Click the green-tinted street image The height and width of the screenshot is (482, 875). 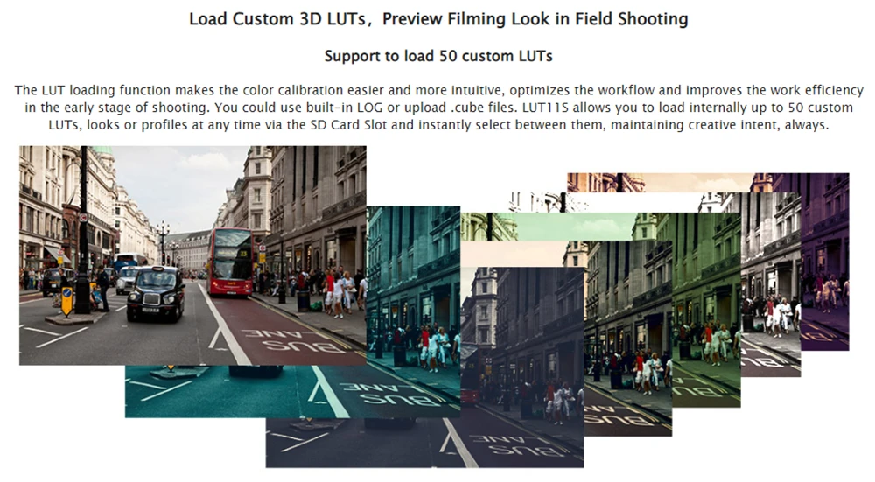706,312
